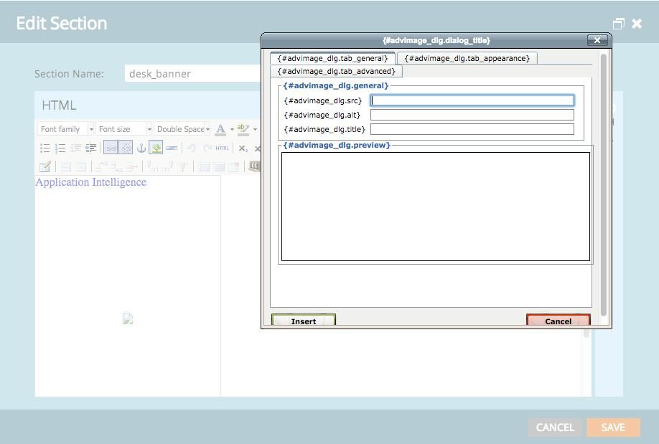
Task: Click the insert table icon
Action: [x=45, y=167]
